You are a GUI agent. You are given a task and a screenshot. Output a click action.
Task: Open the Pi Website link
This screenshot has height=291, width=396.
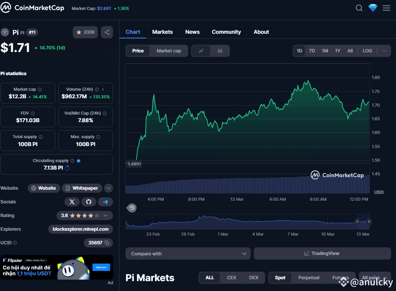44,188
